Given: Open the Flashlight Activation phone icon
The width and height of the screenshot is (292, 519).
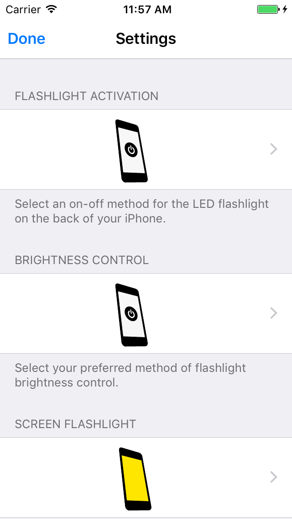Looking at the screenshot, I should [132, 151].
